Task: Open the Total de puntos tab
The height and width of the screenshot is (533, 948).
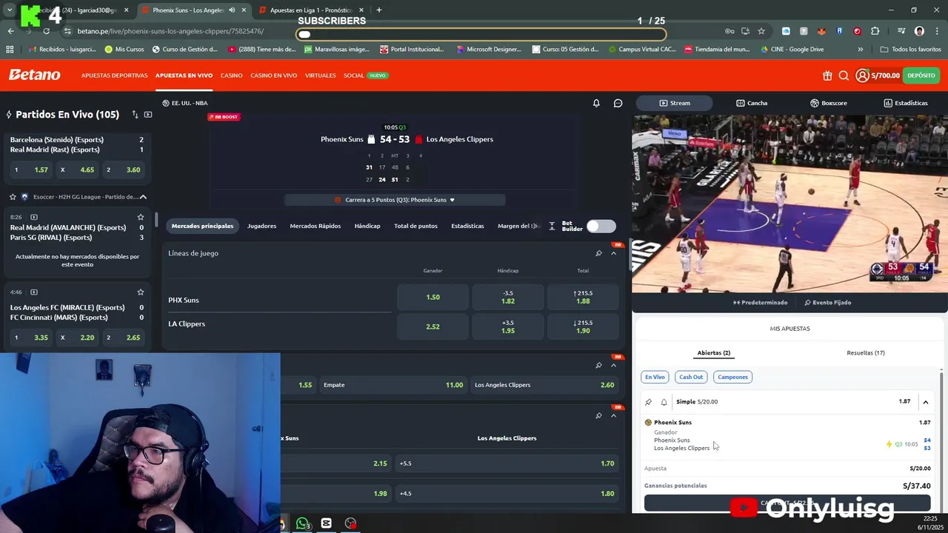Action: (415, 226)
